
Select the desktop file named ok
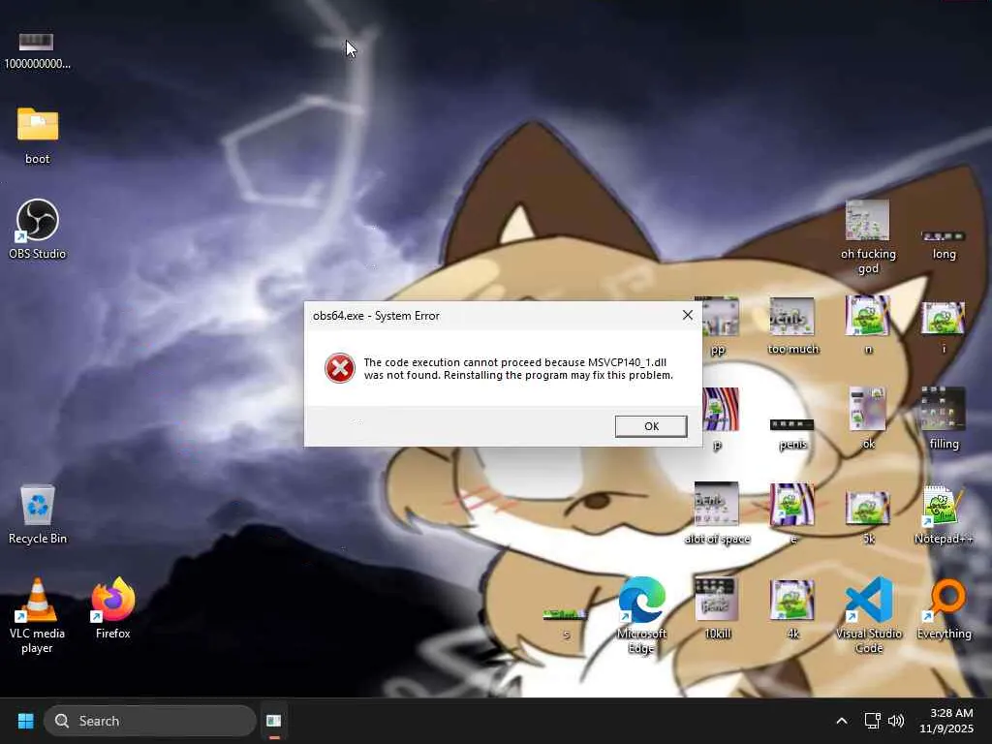pos(868,418)
